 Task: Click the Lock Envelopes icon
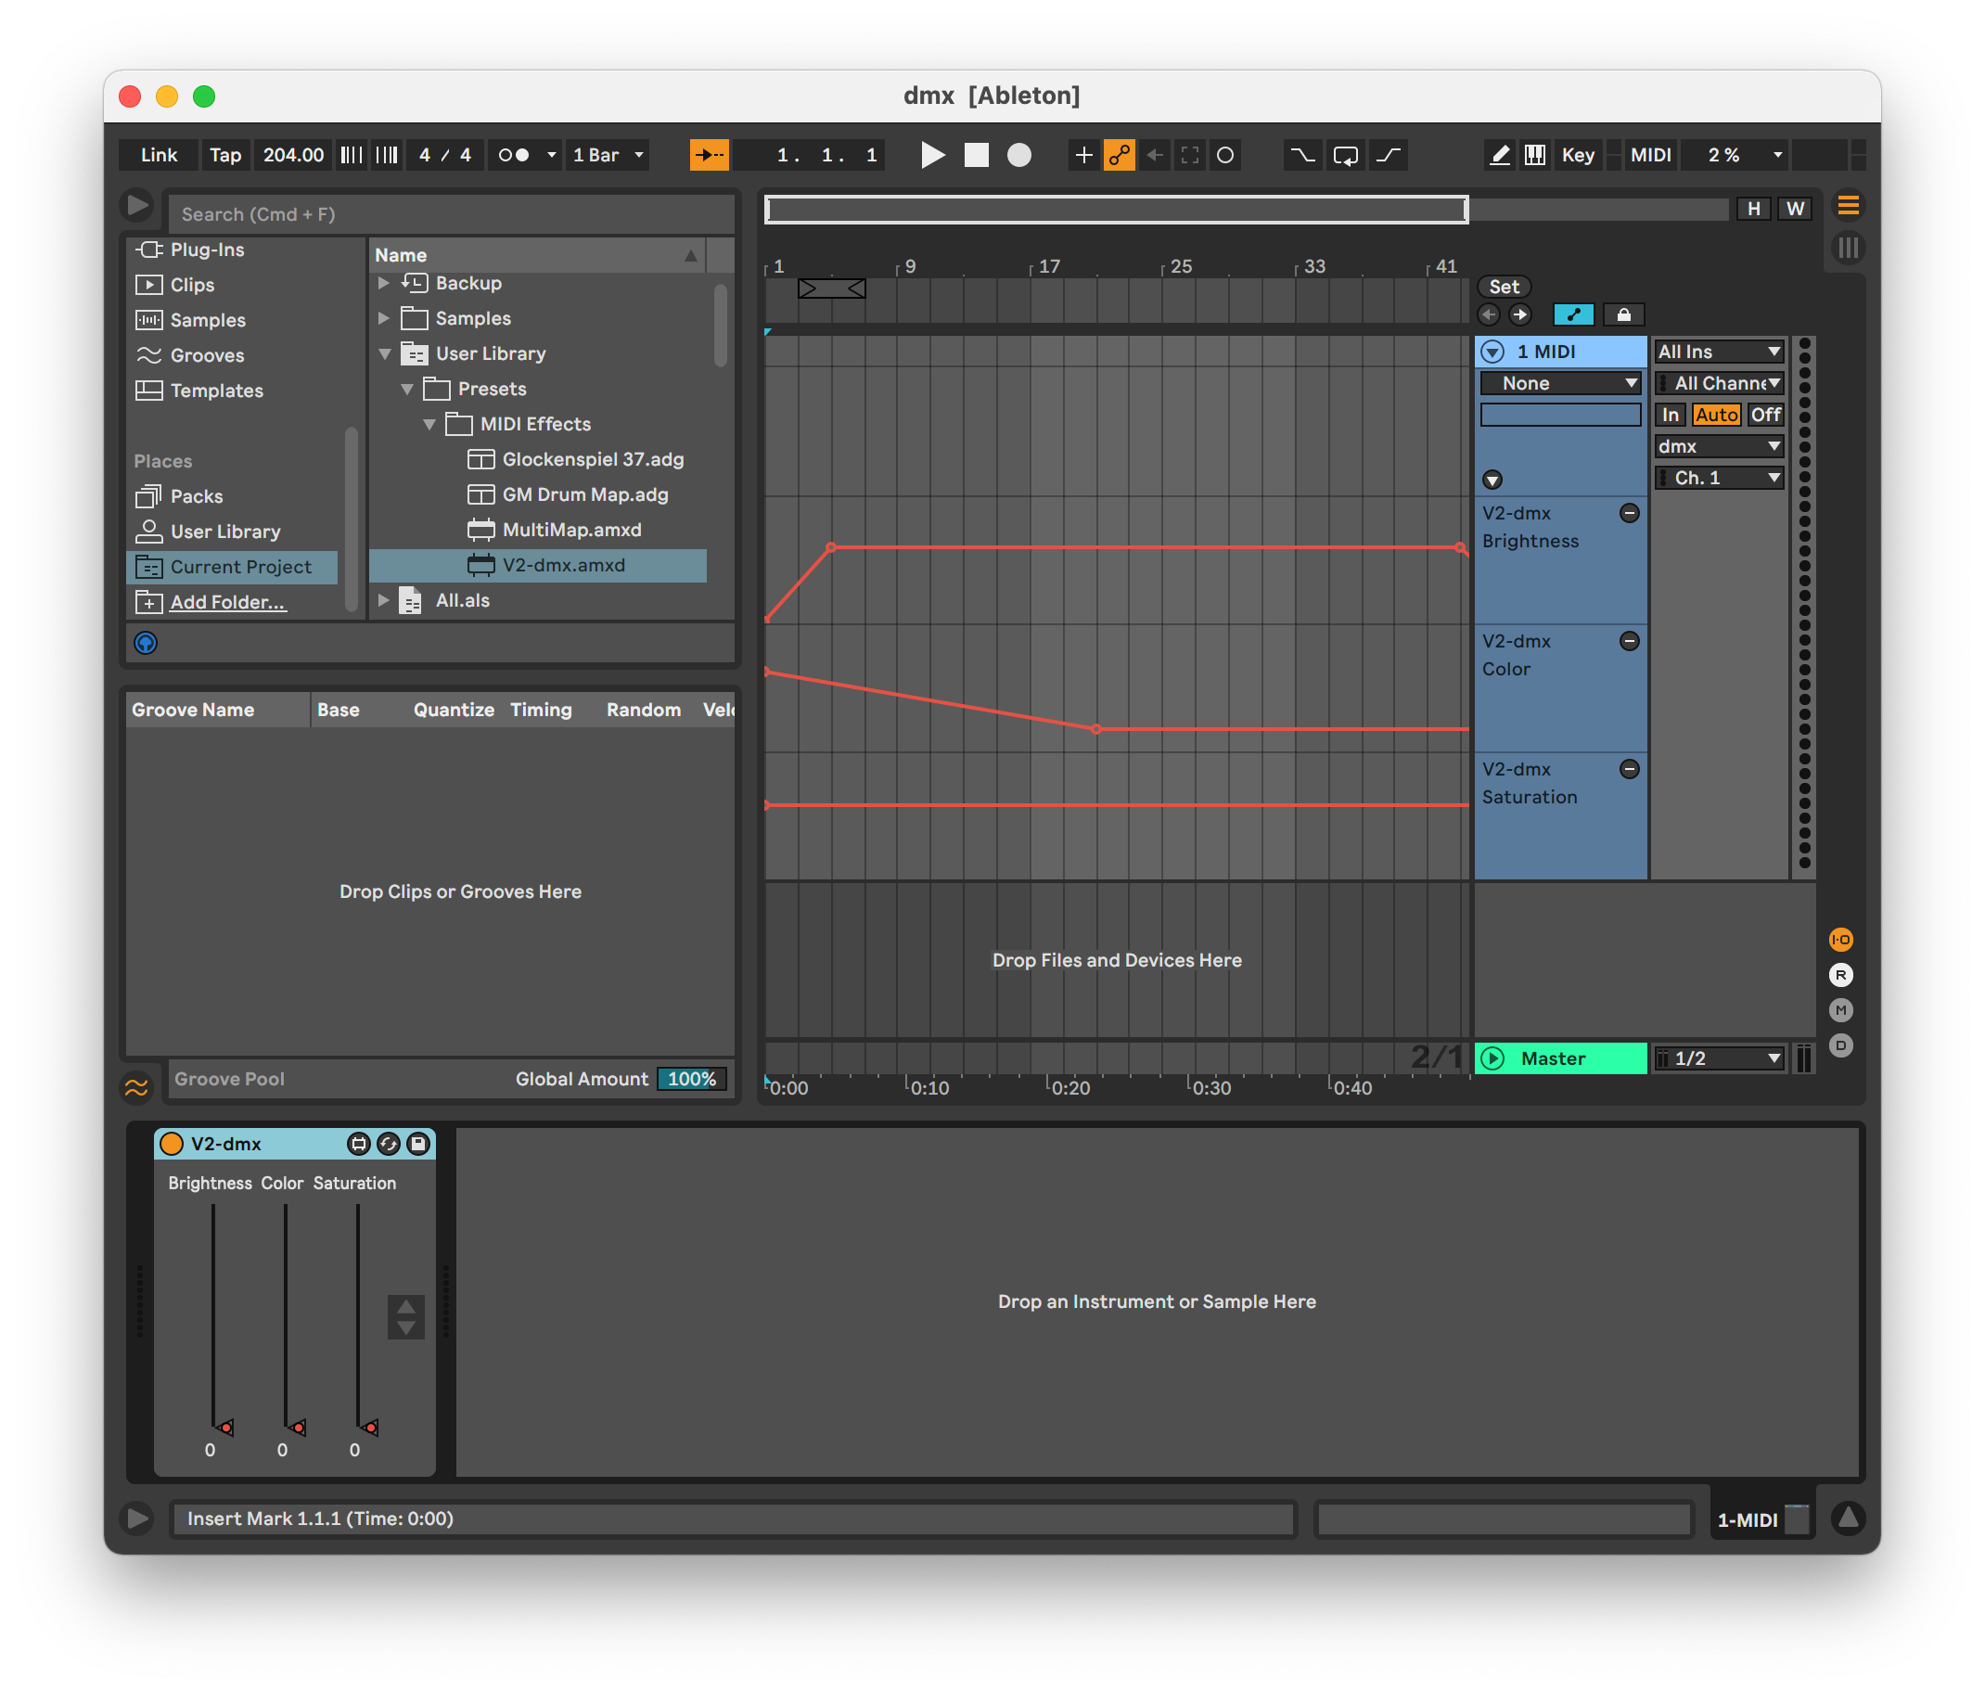(x=1623, y=314)
